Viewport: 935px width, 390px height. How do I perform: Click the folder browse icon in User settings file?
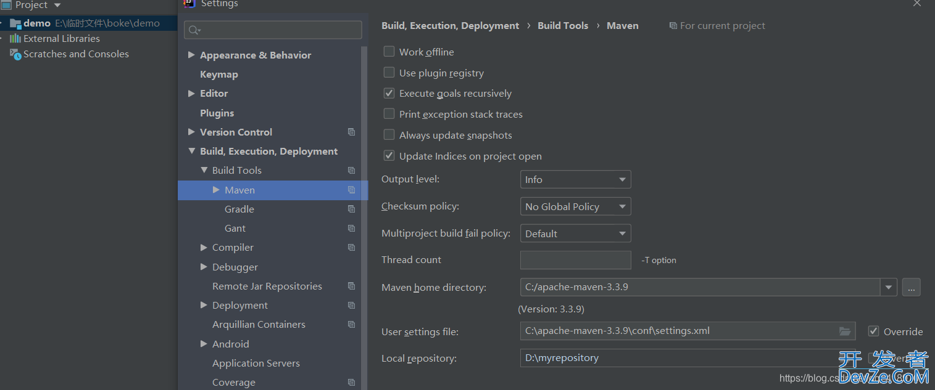[845, 331]
